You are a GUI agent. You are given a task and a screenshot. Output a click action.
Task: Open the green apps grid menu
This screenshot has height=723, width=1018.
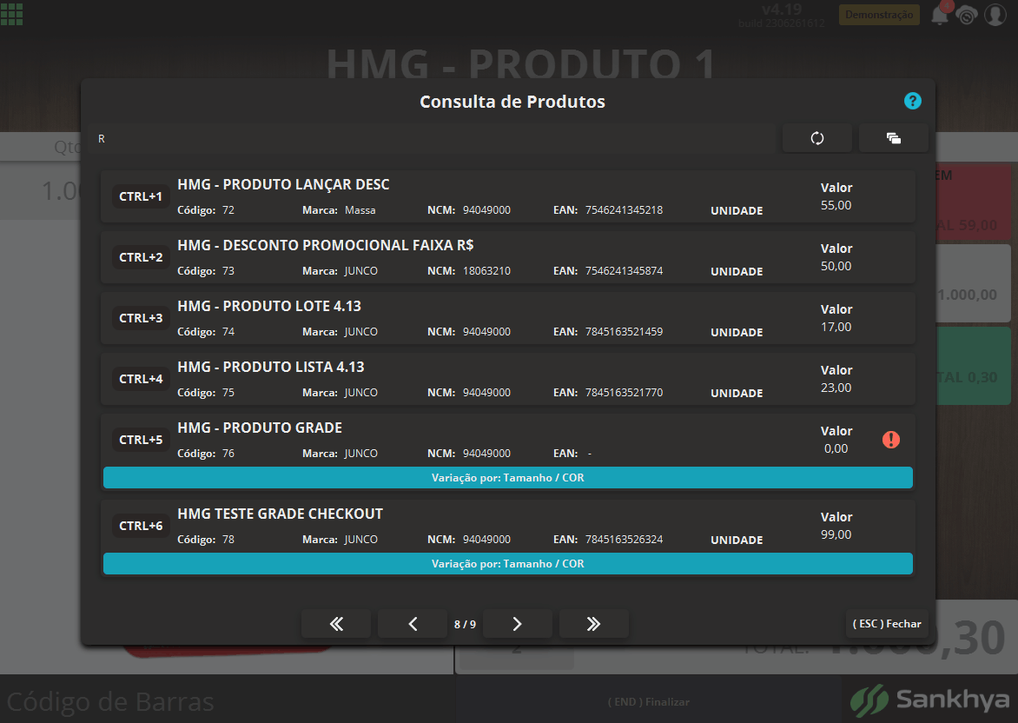click(x=11, y=14)
